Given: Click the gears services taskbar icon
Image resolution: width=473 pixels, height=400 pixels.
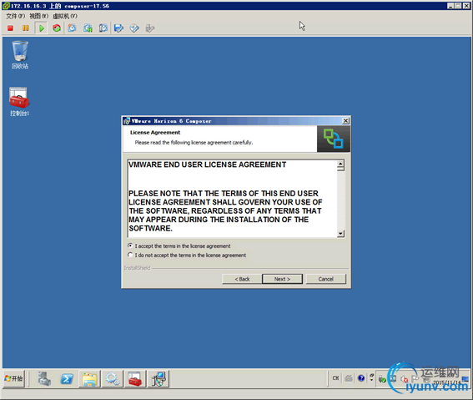Looking at the screenshot, I should tap(113, 378).
